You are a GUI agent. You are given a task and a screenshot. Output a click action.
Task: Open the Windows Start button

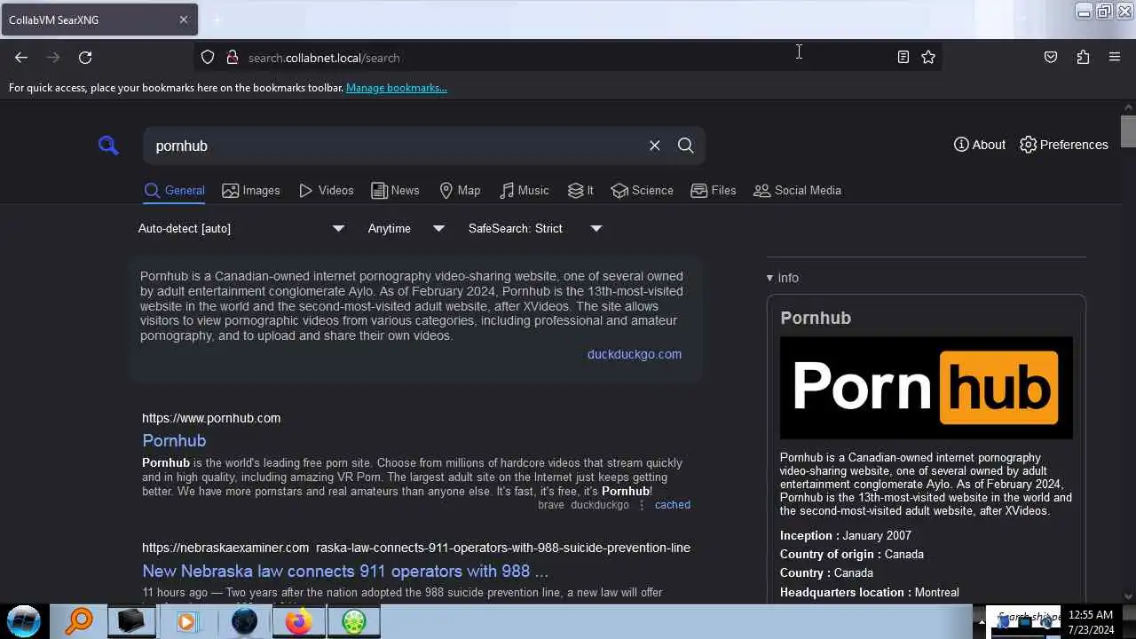coord(24,620)
